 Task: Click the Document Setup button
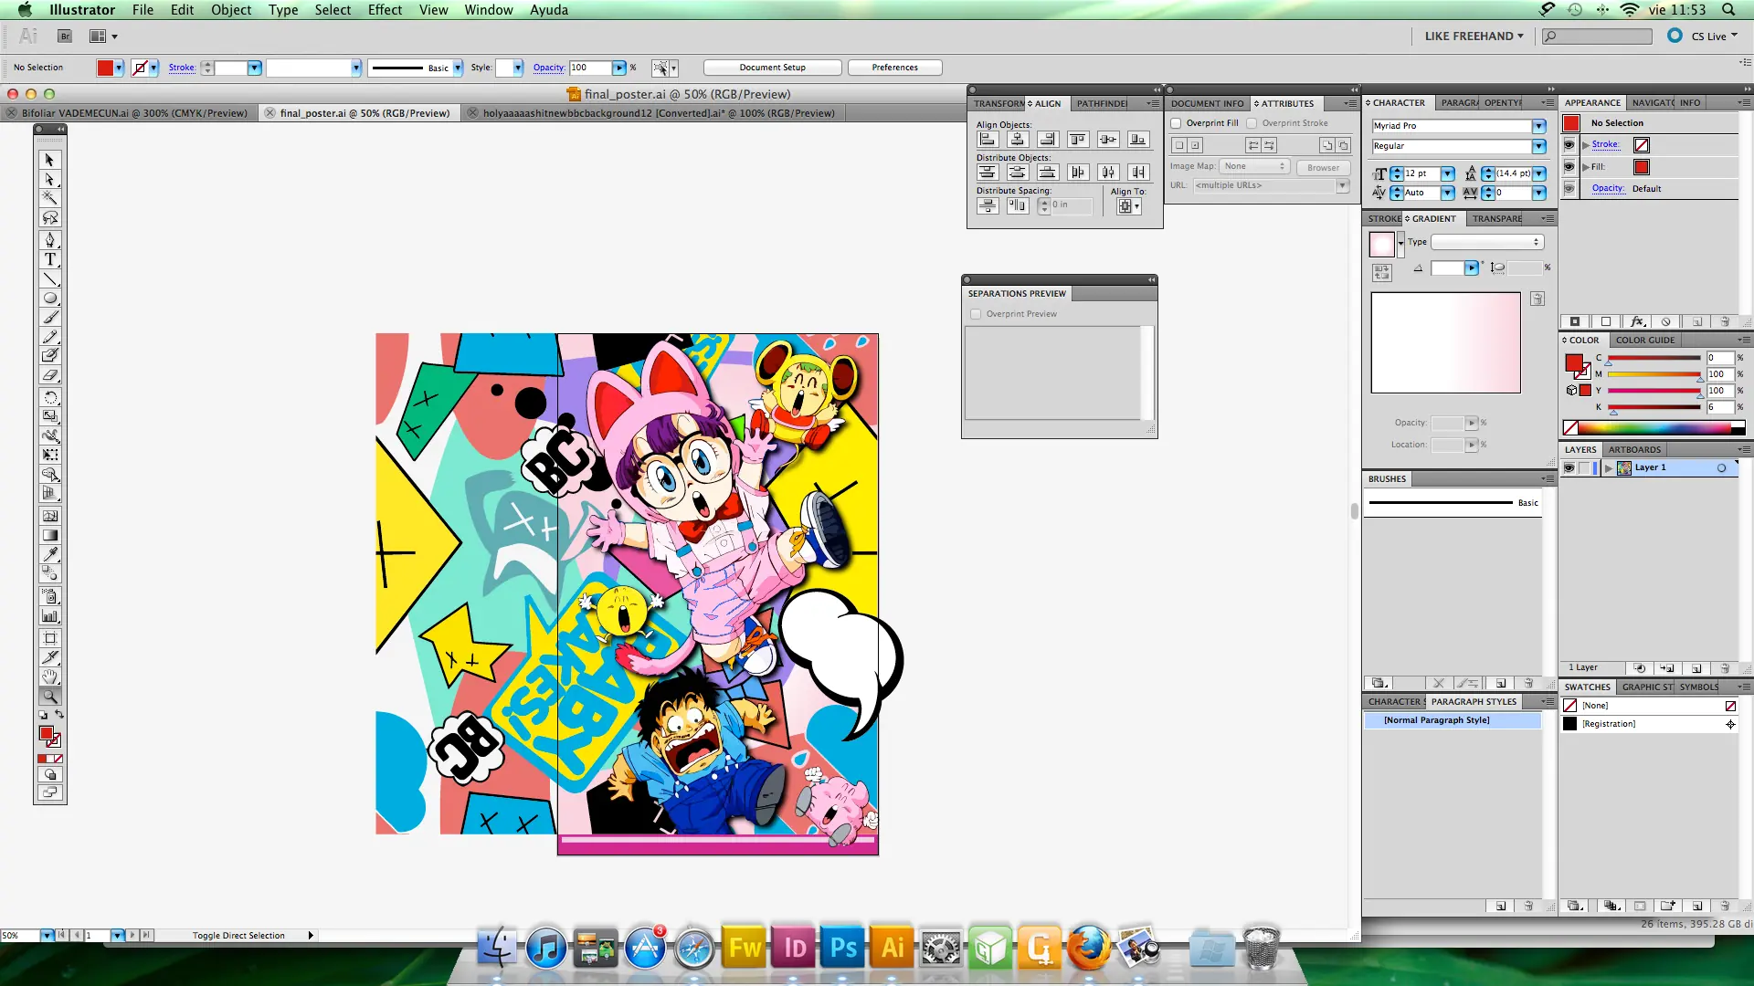click(772, 68)
